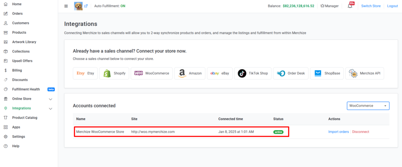Click the Artwork Library sidebar icon
This screenshot has width=402, height=167.
pos(5,42)
